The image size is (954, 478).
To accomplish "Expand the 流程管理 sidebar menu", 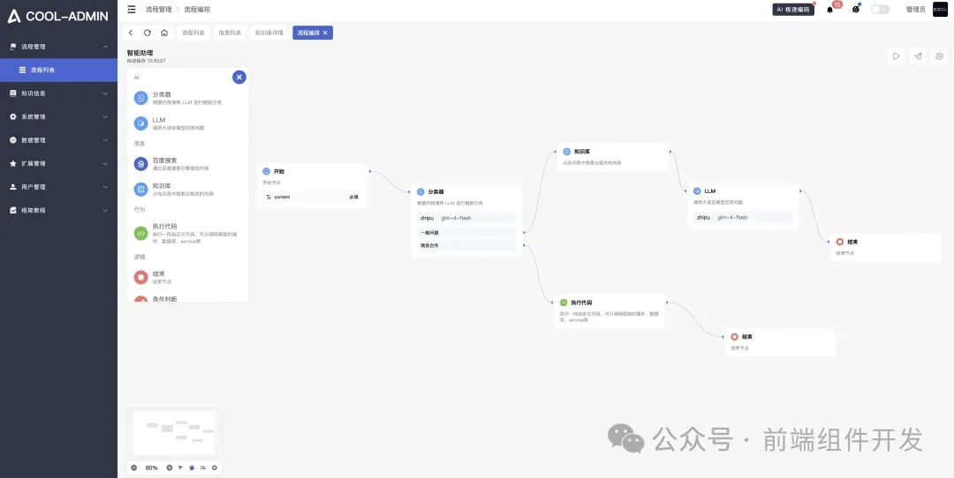I will (x=58, y=47).
